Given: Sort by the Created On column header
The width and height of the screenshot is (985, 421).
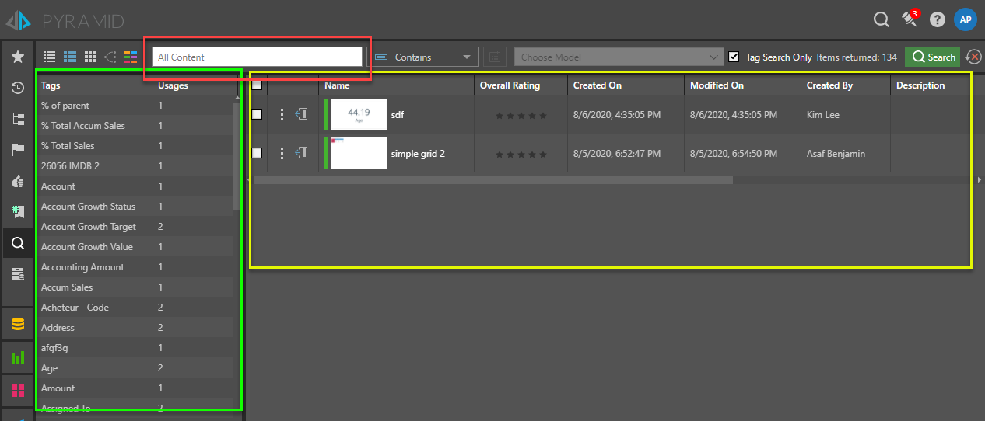Looking at the screenshot, I should [x=598, y=85].
